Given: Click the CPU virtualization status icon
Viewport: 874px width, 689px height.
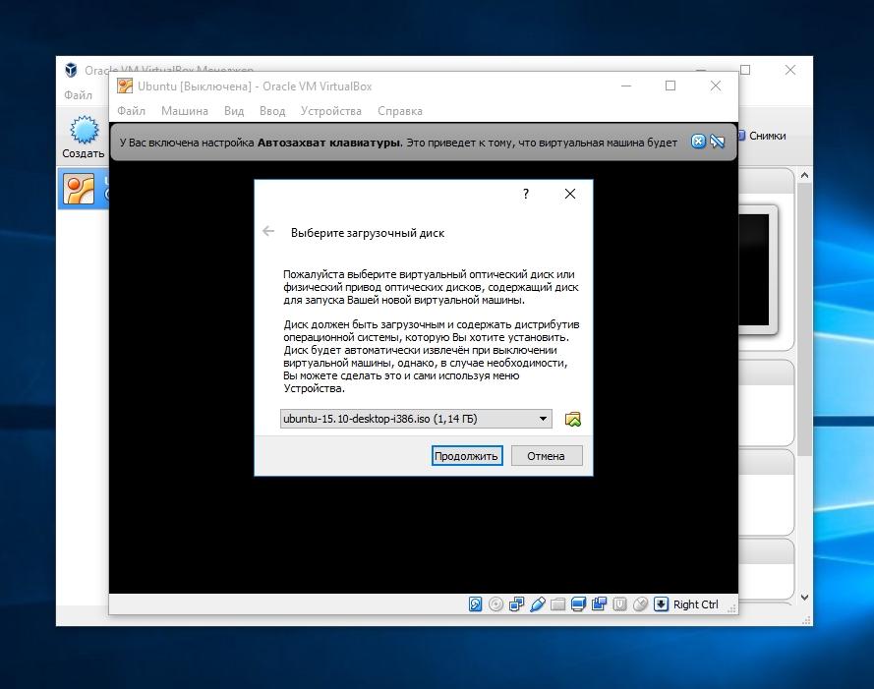Looking at the screenshot, I should tap(619, 604).
